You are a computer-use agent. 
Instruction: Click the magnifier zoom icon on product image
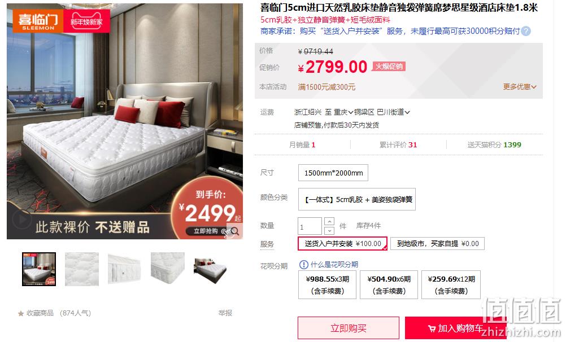point(235,231)
